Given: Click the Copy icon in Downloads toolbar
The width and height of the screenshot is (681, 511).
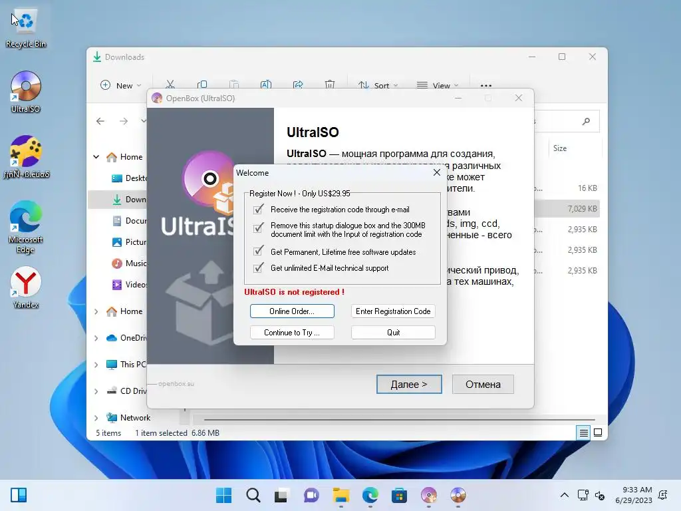Looking at the screenshot, I should (x=202, y=85).
